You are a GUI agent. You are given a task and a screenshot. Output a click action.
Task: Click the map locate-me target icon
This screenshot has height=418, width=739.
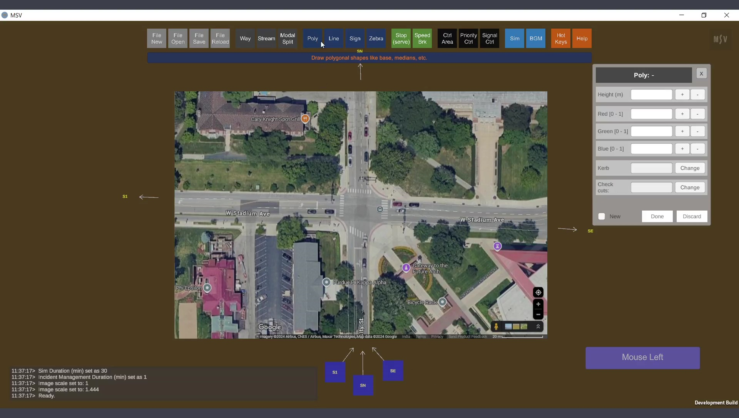click(x=538, y=292)
